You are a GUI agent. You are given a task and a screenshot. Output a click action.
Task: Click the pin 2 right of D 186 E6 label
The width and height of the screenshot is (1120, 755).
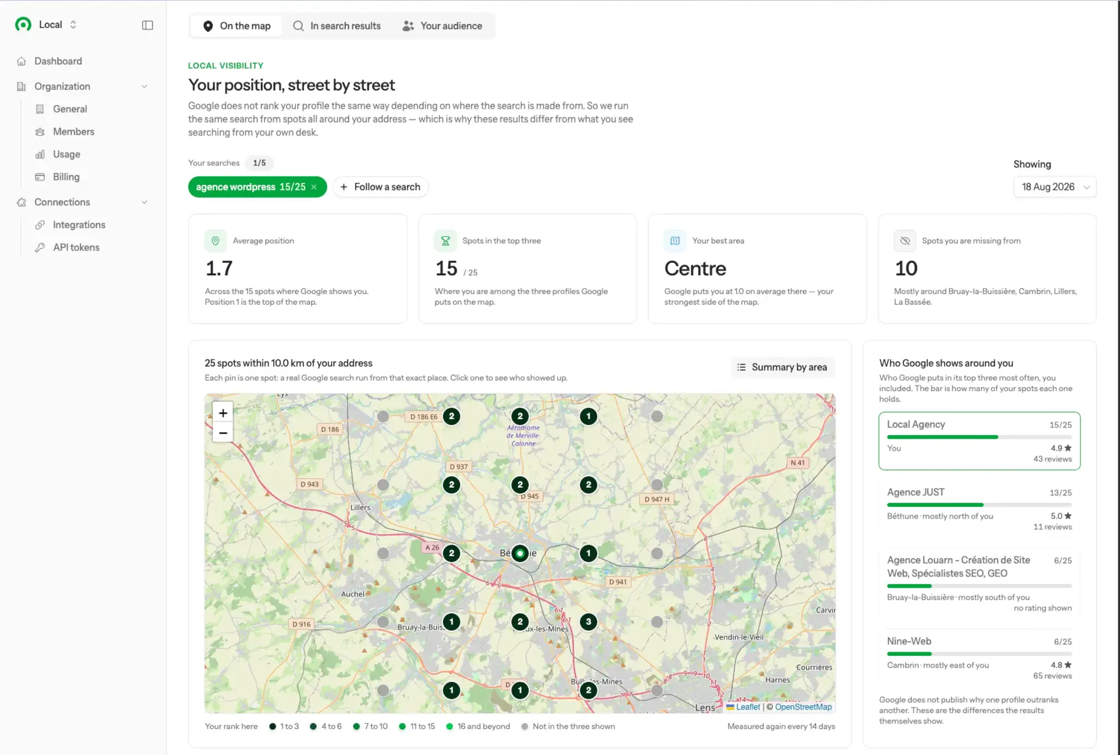tap(452, 417)
